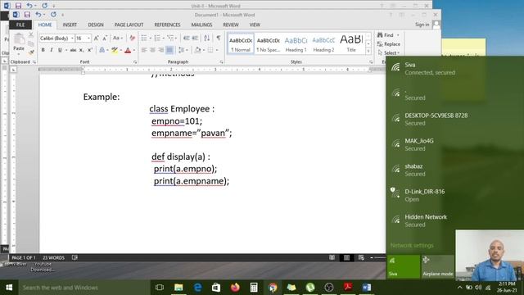524x295 pixels.
Task: Open the Change Case Aa dropdown
Action: pyautogui.click(x=118, y=39)
